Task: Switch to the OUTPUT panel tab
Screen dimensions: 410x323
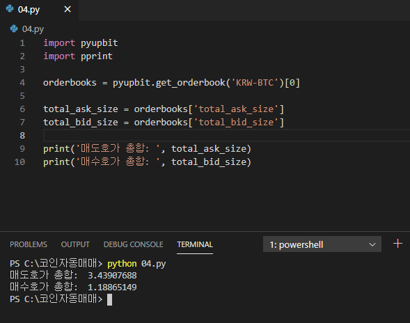Action: pos(75,244)
